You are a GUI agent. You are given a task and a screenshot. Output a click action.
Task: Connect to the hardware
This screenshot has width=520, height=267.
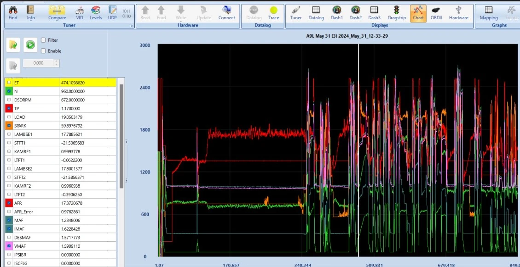[227, 12]
